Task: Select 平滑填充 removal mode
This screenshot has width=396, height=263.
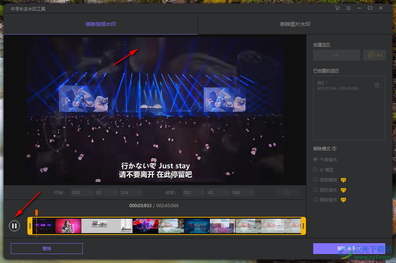Action: 325,160
